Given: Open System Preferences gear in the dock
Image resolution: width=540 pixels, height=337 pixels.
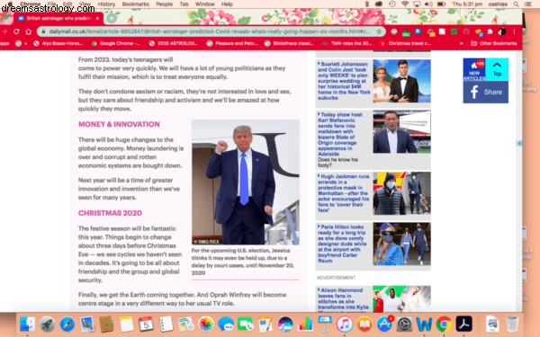Looking at the screenshot, I should [404, 324].
